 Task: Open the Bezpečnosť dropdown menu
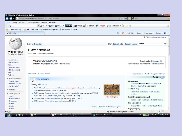(149, 33)
